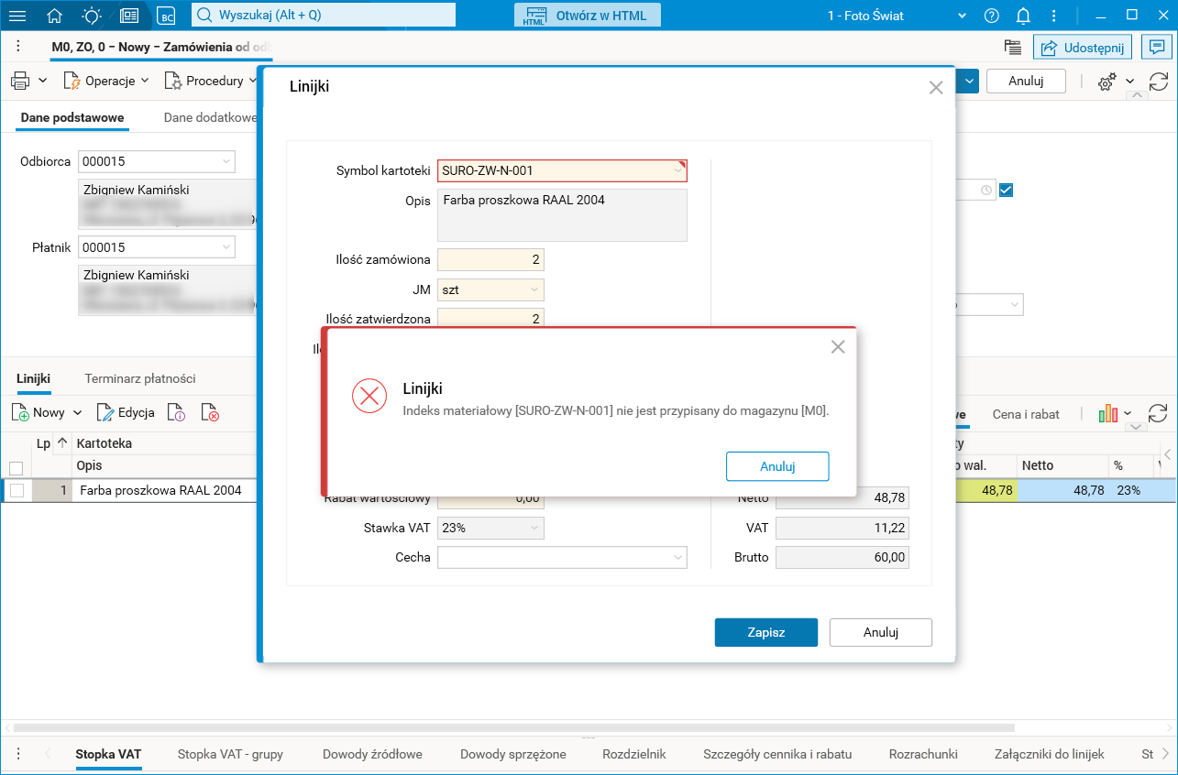
Task: Toggle the blue checkbox next to the date field
Action: [1006, 190]
